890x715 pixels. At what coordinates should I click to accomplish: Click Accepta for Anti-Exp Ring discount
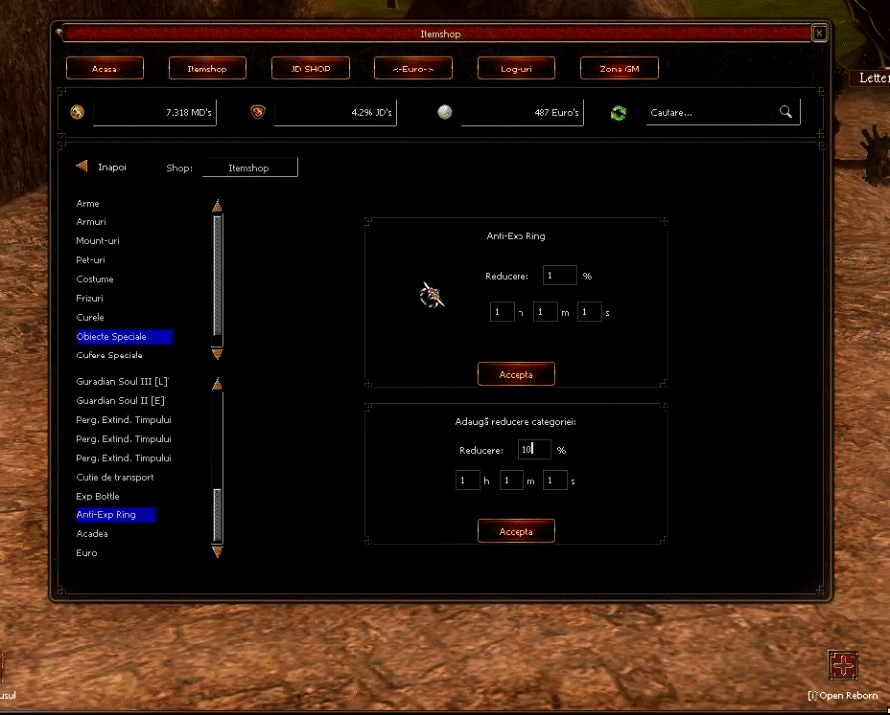pyautogui.click(x=516, y=374)
